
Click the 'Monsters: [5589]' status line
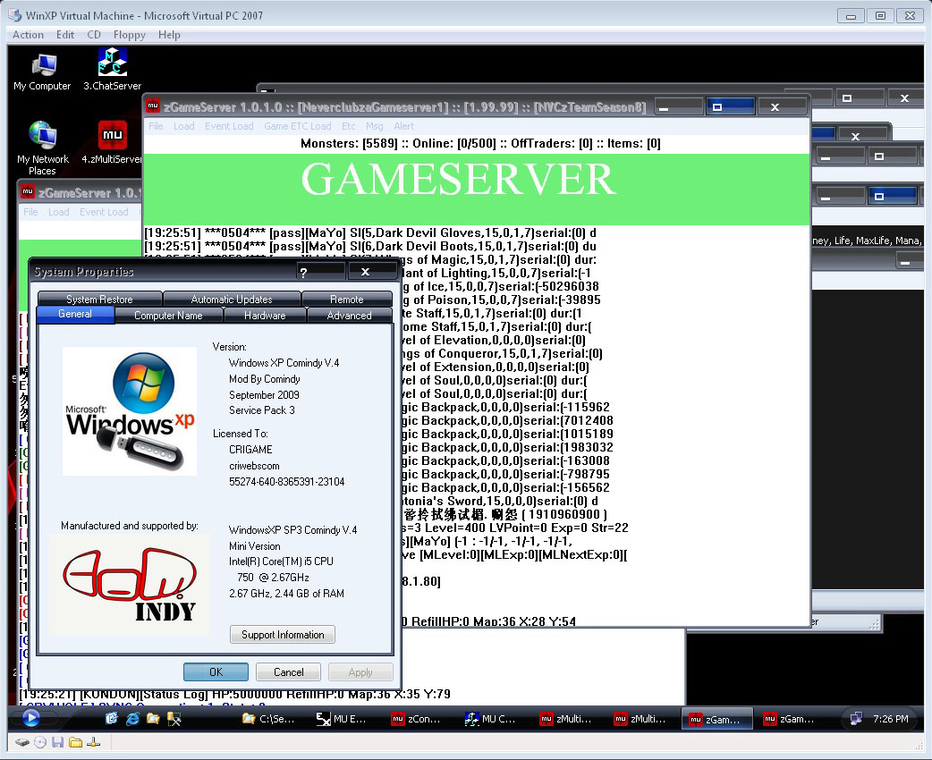[480, 143]
